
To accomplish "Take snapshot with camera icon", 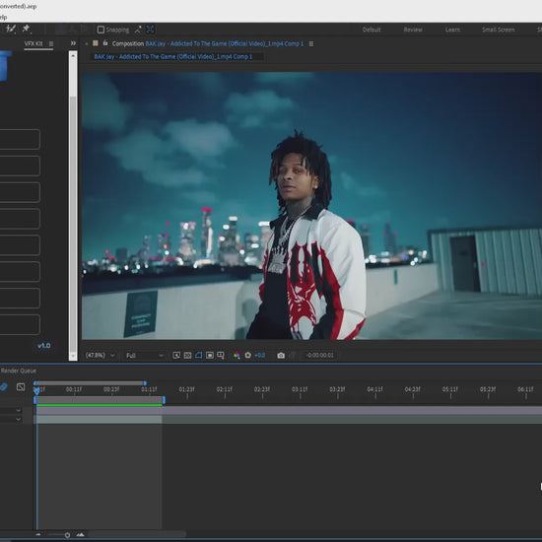I will pos(281,356).
